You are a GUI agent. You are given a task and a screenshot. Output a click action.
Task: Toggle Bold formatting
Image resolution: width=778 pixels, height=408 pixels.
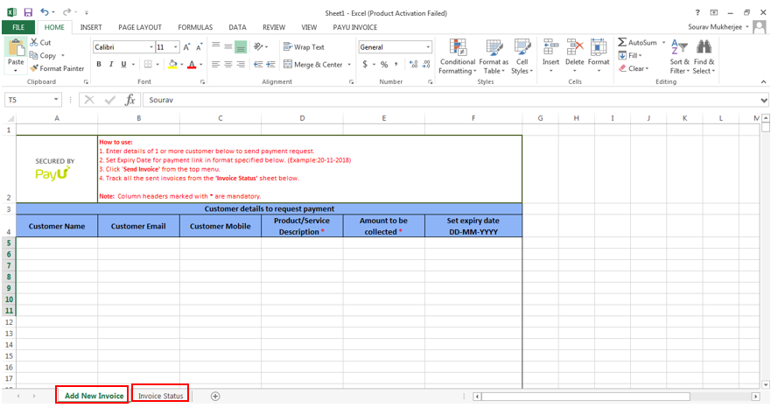99,65
